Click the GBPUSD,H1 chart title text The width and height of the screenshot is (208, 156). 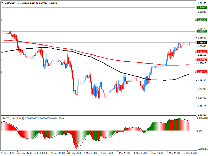[12, 3]
